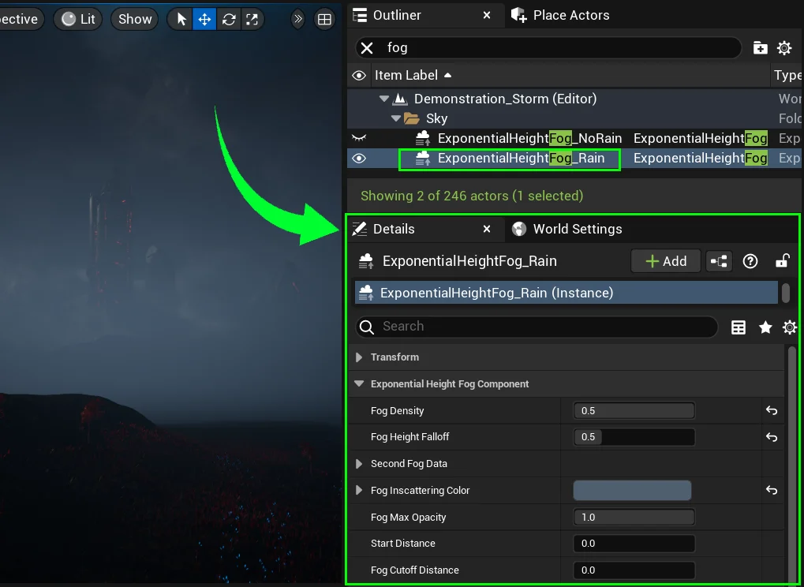
Task: Click the create new folder icon in Outliner
Action: coord(760,48)
